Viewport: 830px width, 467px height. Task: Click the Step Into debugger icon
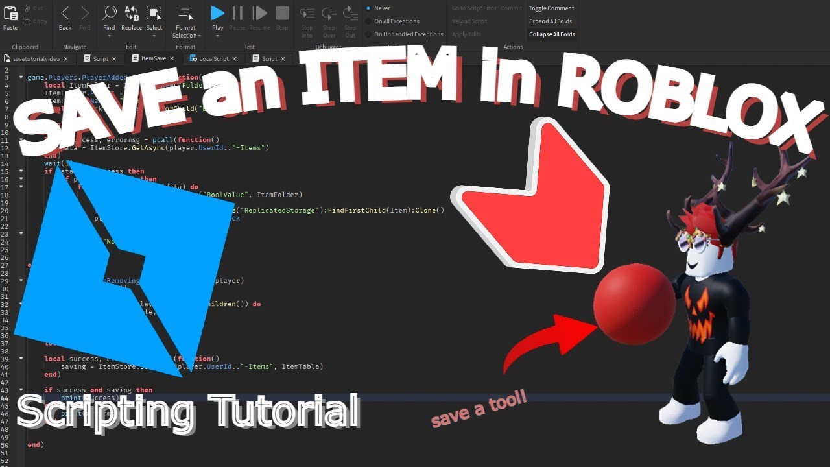tap(307, 12)
